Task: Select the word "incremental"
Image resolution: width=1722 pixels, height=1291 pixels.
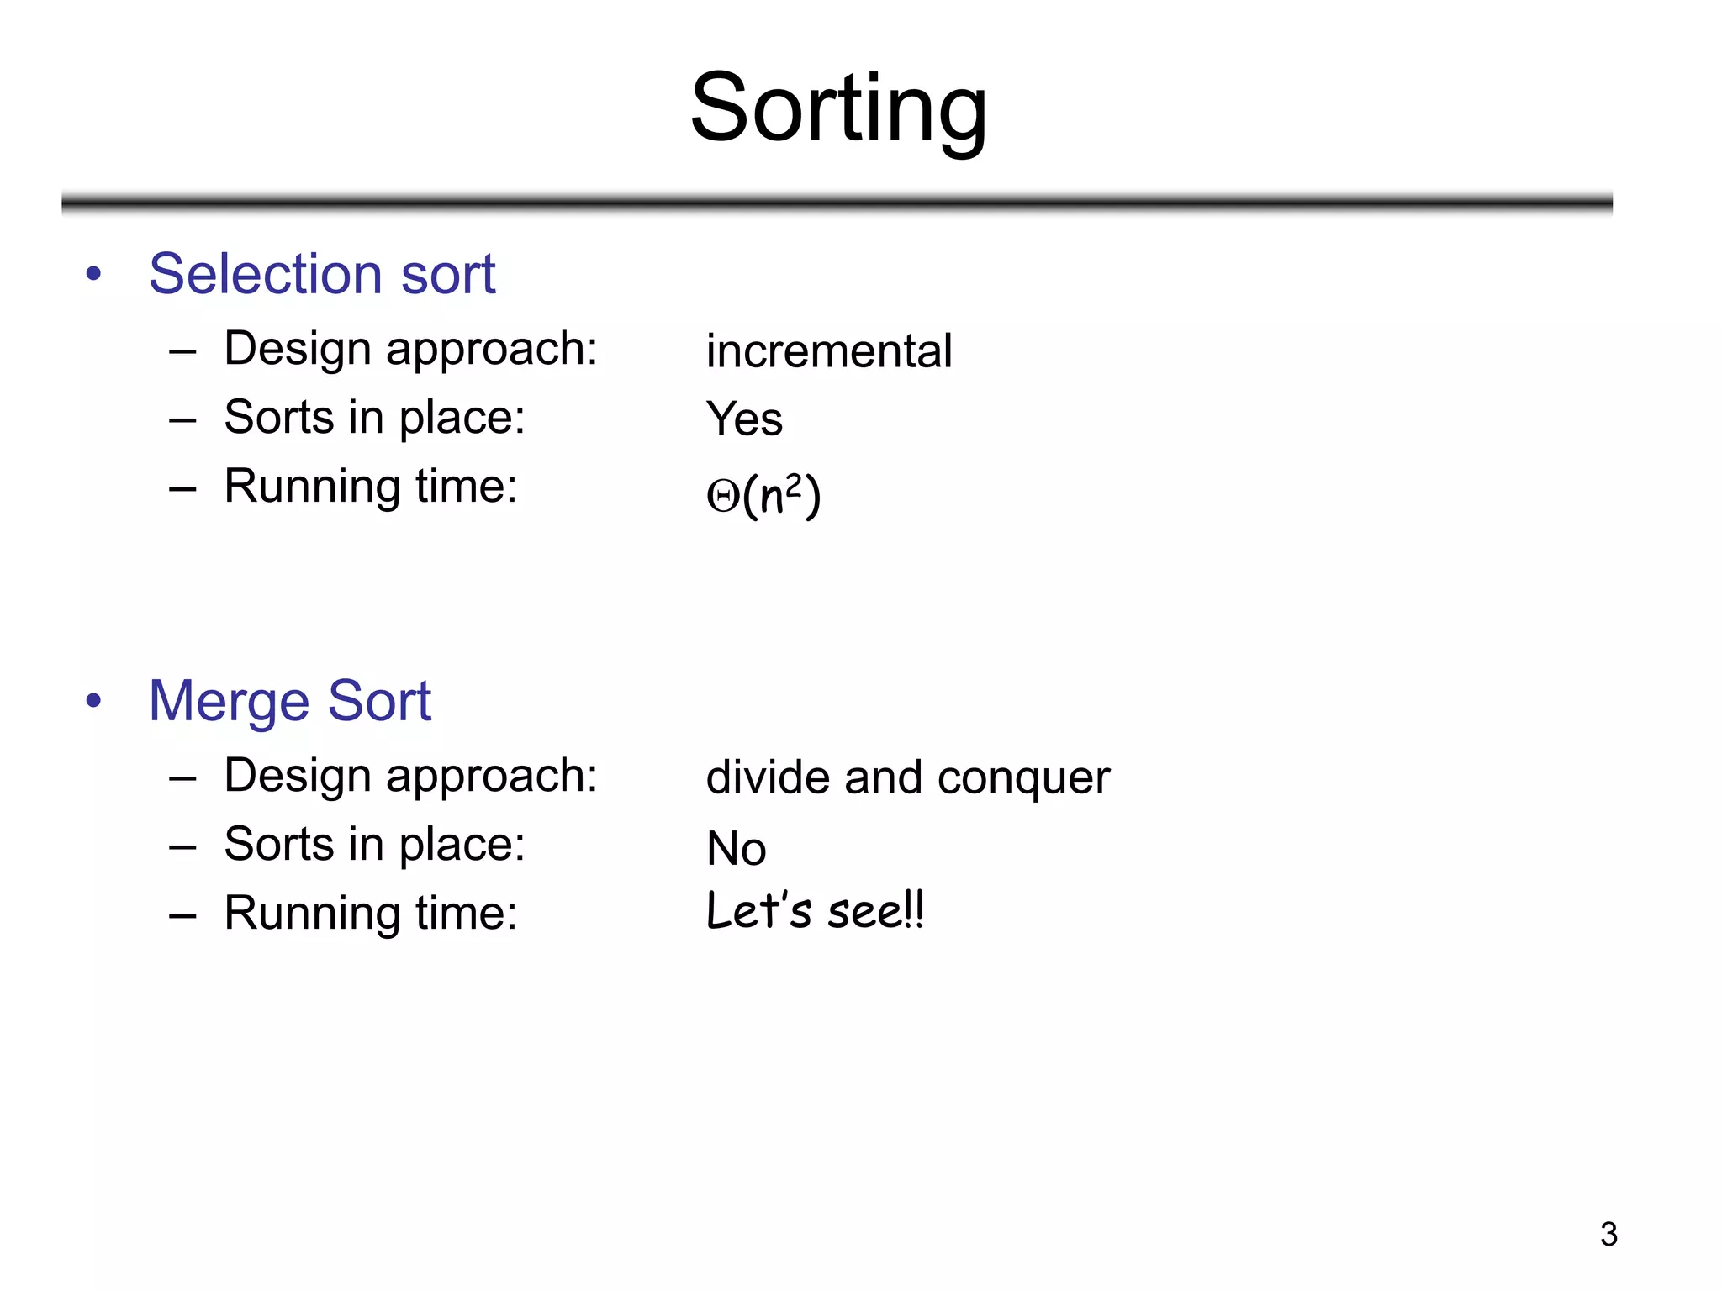Action: [828, 351]
